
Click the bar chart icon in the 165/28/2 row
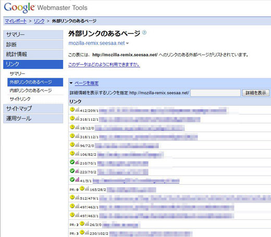tap(87, 189)
